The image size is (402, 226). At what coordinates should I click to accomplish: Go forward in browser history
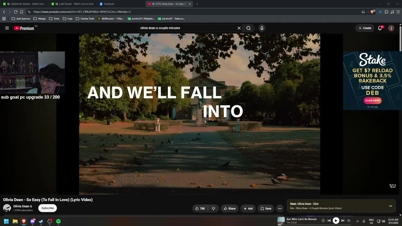click(x=10, y=12)
